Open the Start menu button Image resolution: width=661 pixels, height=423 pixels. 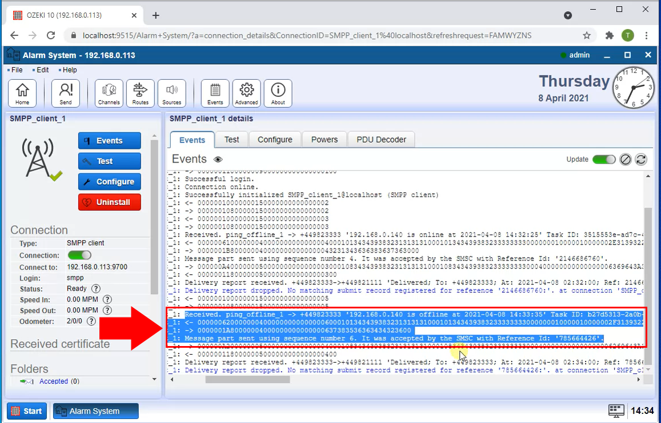pos(26,411)
